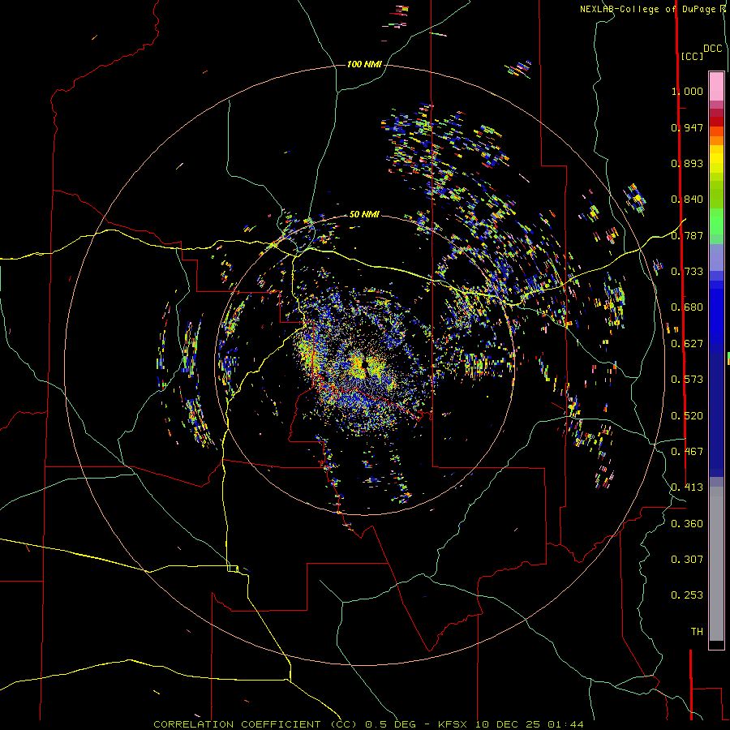Click the 0.573 scale value
Screen dimensions: 730x730
[x=687, y=380]
